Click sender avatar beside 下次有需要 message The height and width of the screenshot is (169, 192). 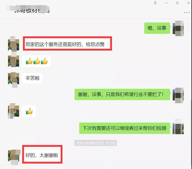178,127
